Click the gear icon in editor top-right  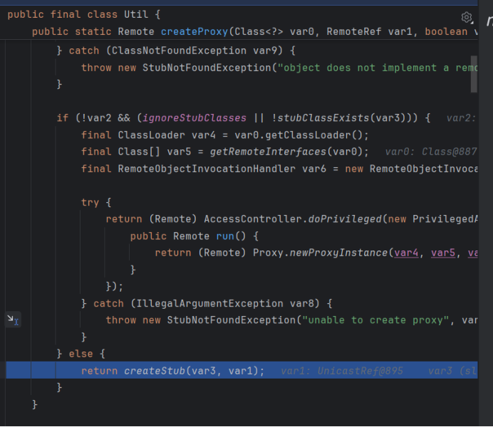point(467,17)
